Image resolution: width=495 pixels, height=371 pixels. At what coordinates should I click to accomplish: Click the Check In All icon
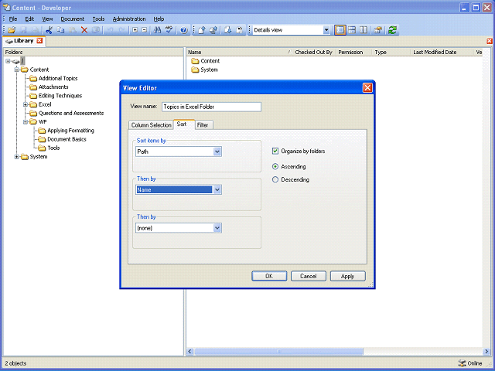click(x=213, y=30)
